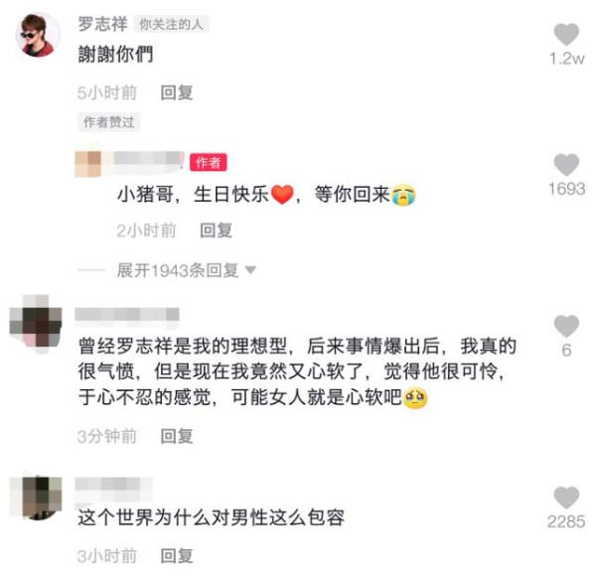Open 罗志祥's profile avatar
This screenshot has width=596, height=578.
[38, 35]
